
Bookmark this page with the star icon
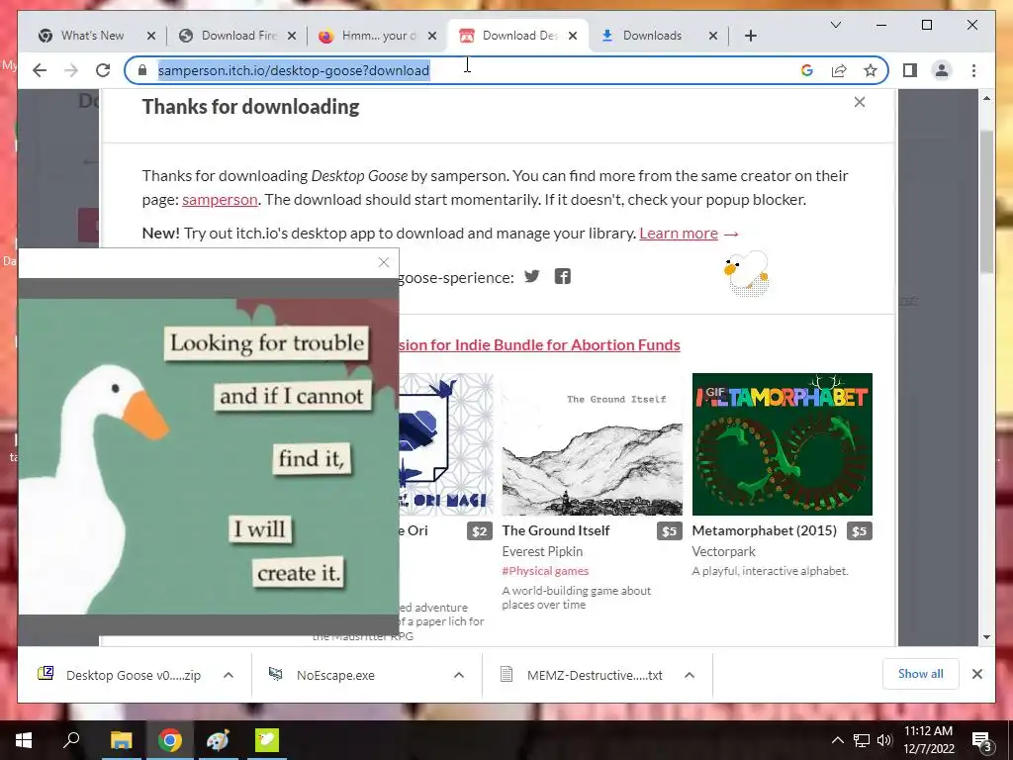pos(871,70)
